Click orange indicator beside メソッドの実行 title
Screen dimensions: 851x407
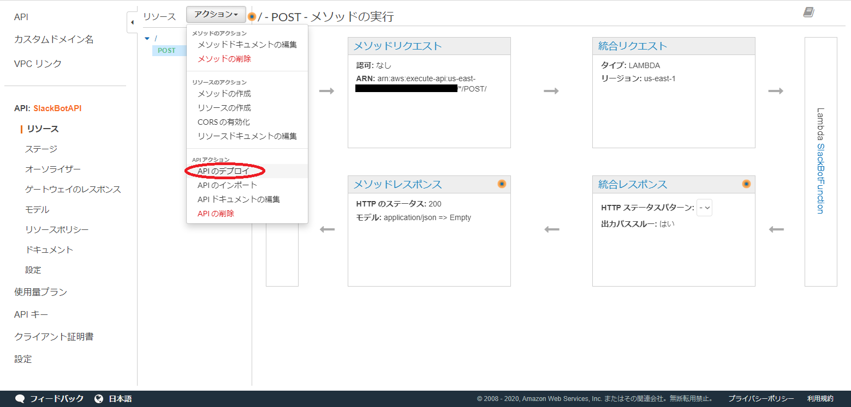click(252, 17)
